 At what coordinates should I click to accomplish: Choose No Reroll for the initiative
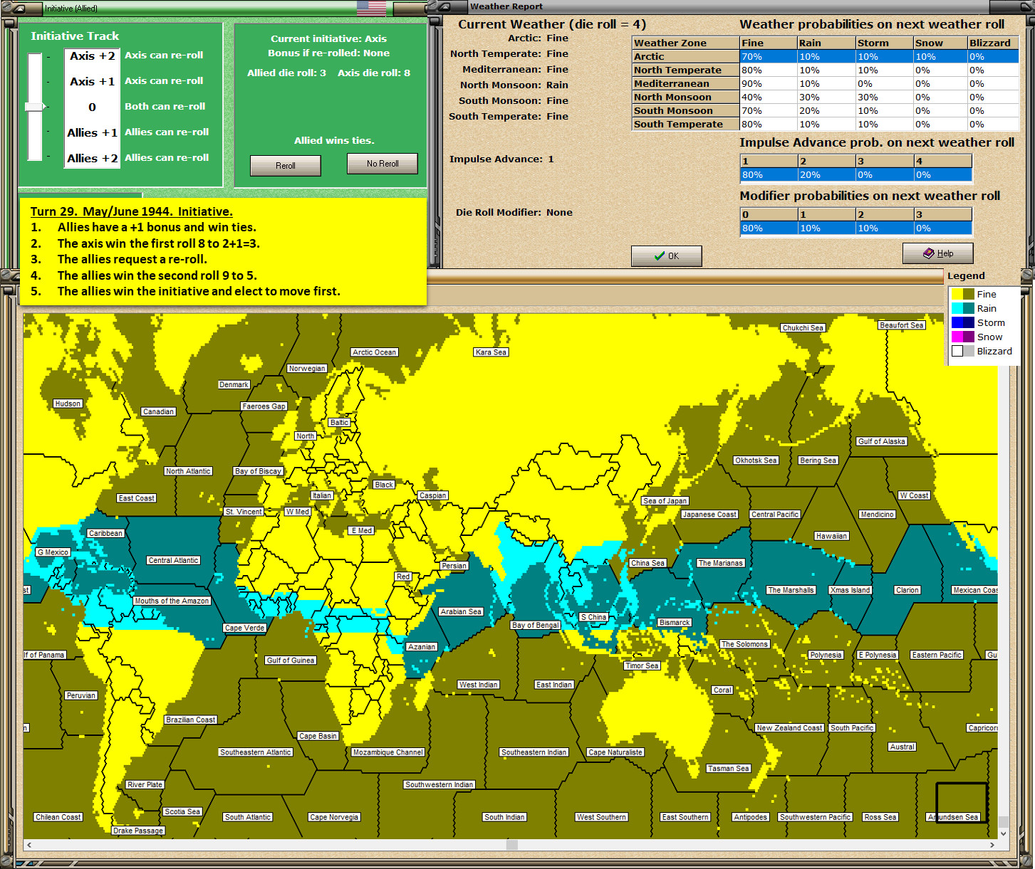click(x=383, y=164)
